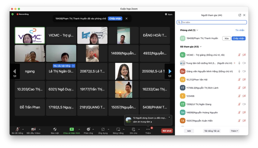The width and height of the screenshot is (258, 148).
Task: Toggle microphone for Giảng viên Nguyễn Minh Hằng
Action: click(x=239, y=71)
